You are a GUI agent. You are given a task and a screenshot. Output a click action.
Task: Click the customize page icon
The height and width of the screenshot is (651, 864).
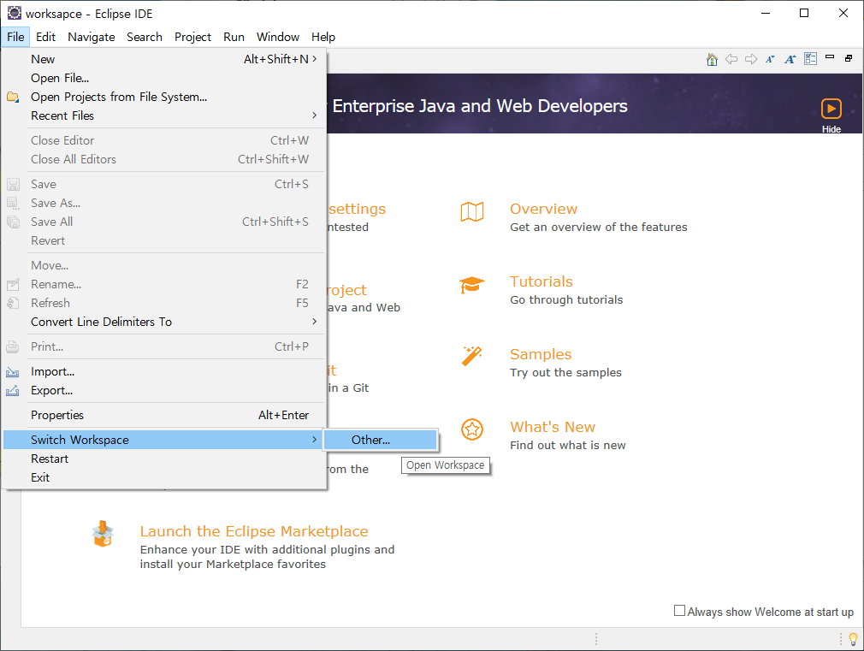[811, 58]
